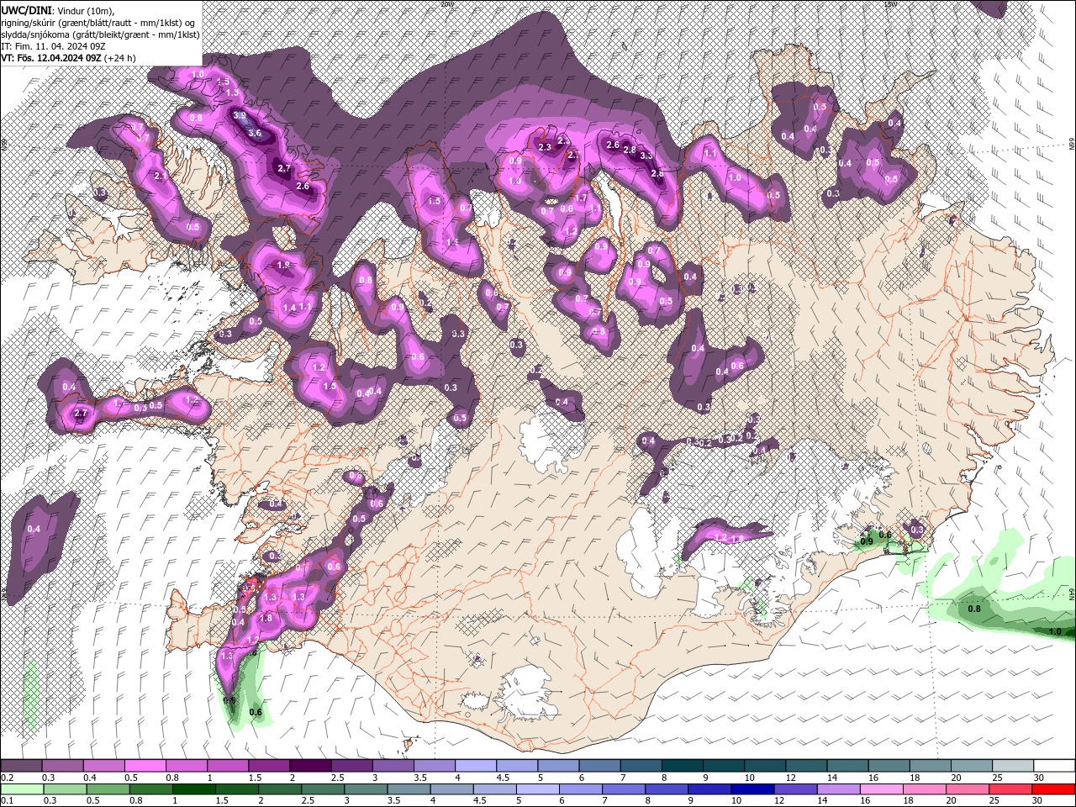Click the VT: Fös. 12.04.2024 09Z (+24 h) line
Image resolution: width=1076 pixels, height=807 pixels.
pos(69,58)
